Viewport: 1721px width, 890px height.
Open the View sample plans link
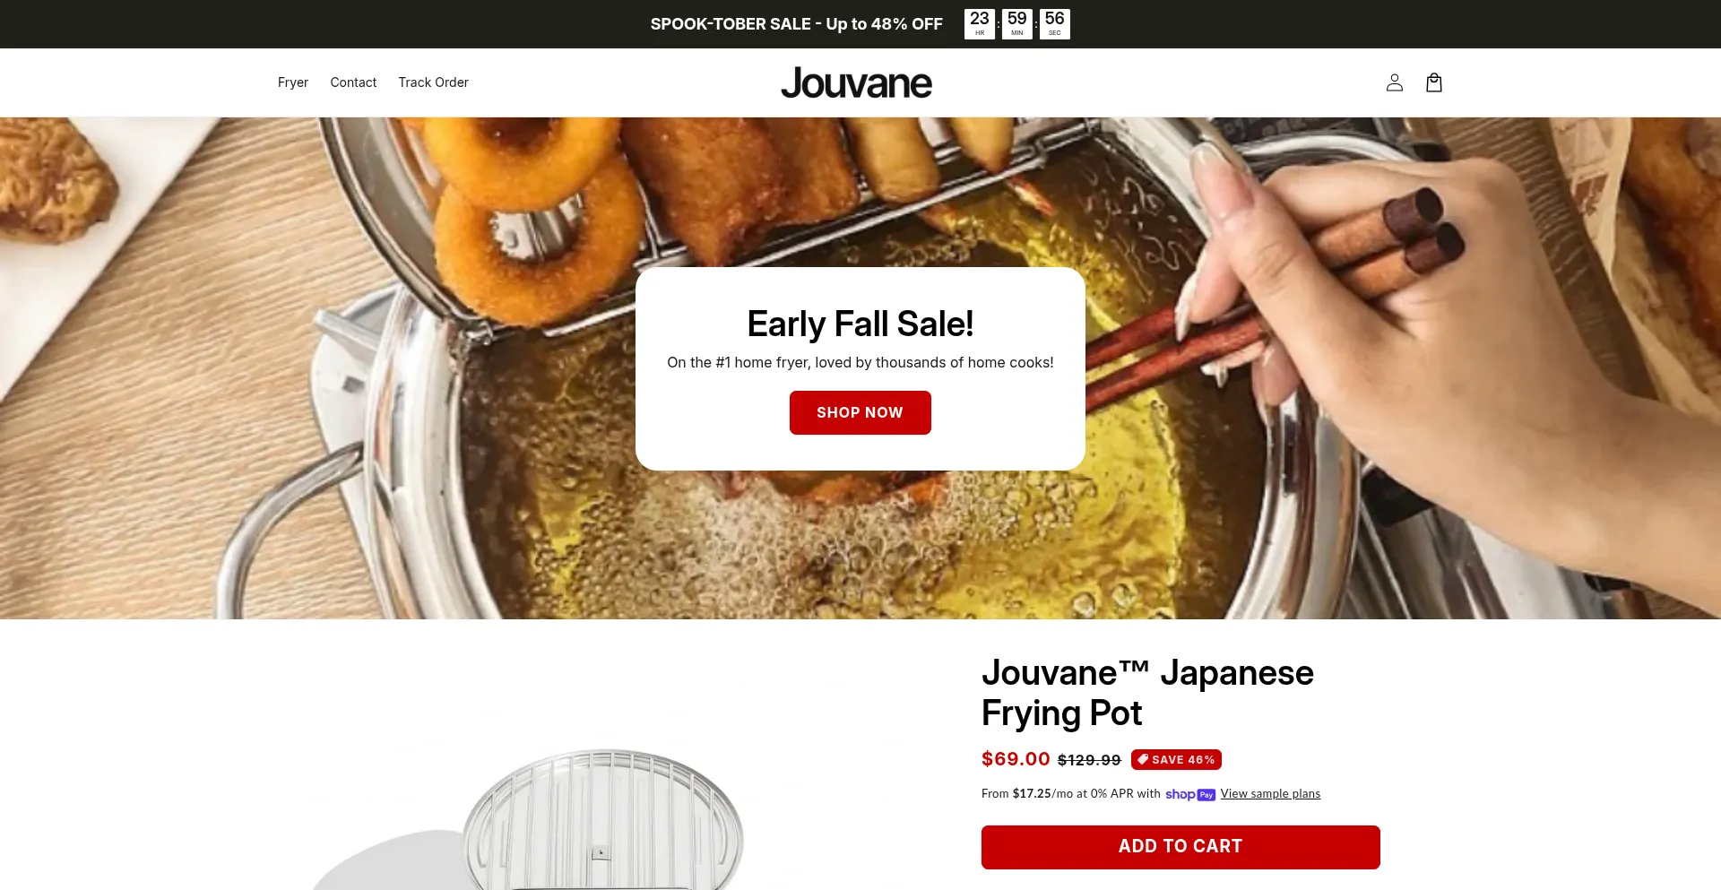(1270, 794)
